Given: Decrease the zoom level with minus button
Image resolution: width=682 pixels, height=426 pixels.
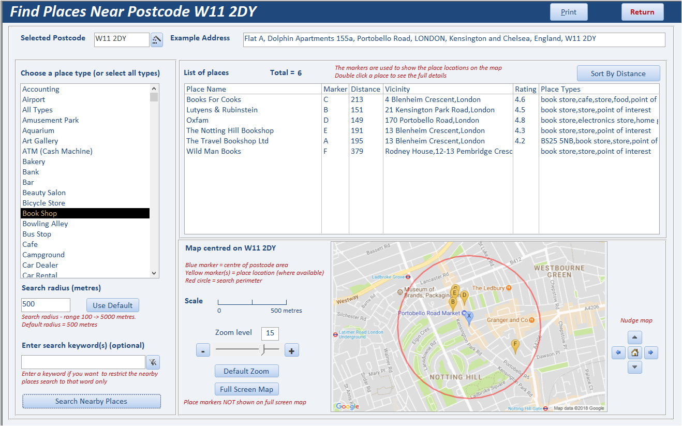Looking at the screenshot, I should [203, 351].
